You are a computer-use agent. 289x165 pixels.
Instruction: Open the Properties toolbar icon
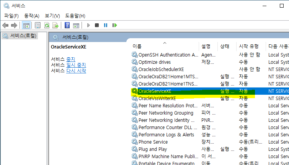[x=38, y=25]
